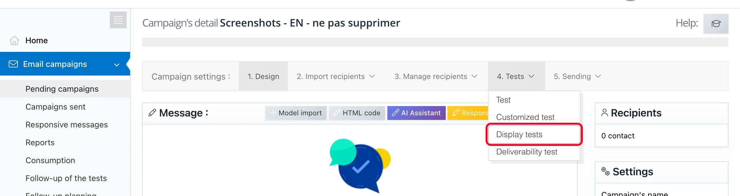This screenshot has height=196, width=740.
Task: Click the gears icon next to Settings
Action: (x=605, y=171)
